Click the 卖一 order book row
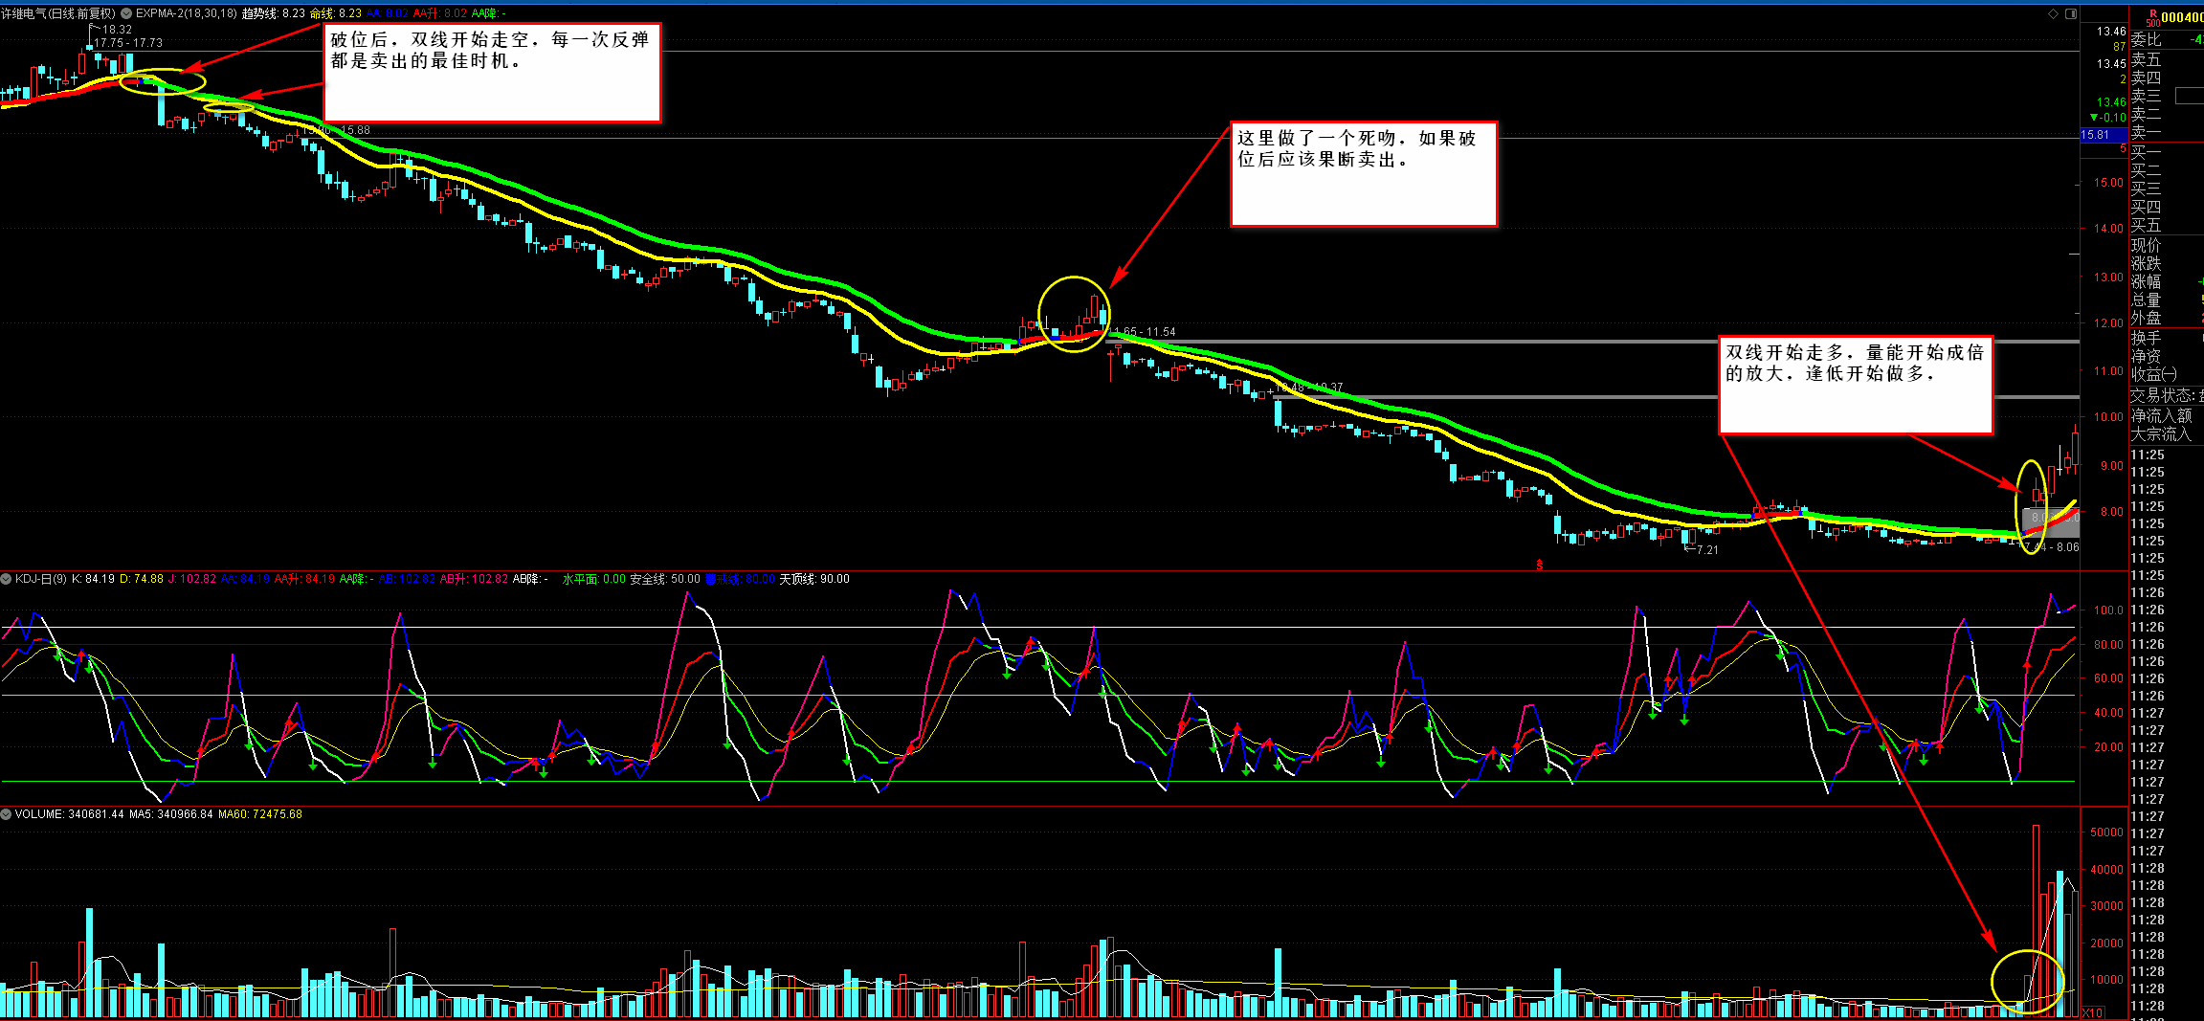Viewport: 2204px width, 1021px height. pyautogui.click(x=2147, y=132)
